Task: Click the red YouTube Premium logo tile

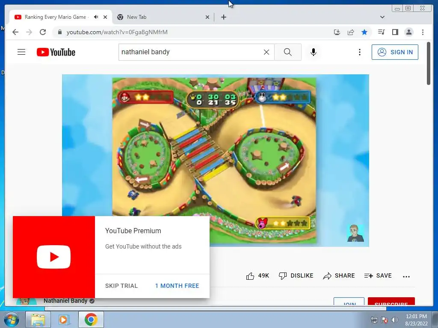Action: [54, 257]
